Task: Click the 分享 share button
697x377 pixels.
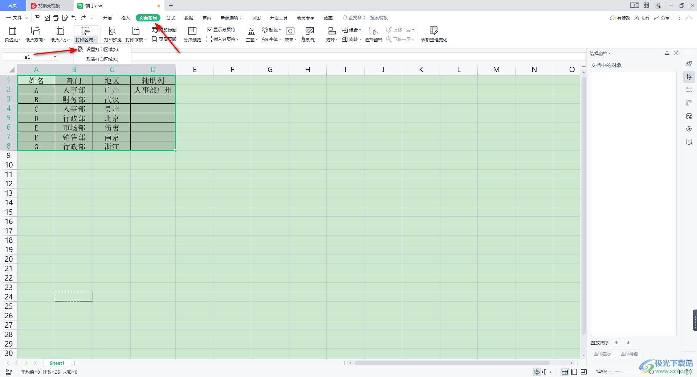Action: click(662, 18)
